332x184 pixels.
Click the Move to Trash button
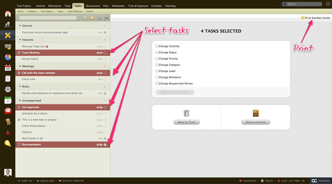click(x=186, y=122)
